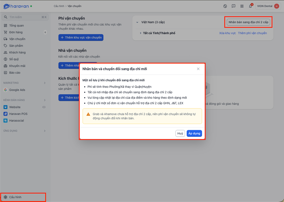284x202 pixels.
Task: Click the feedback message icon in header
Action: click(234, 6)
